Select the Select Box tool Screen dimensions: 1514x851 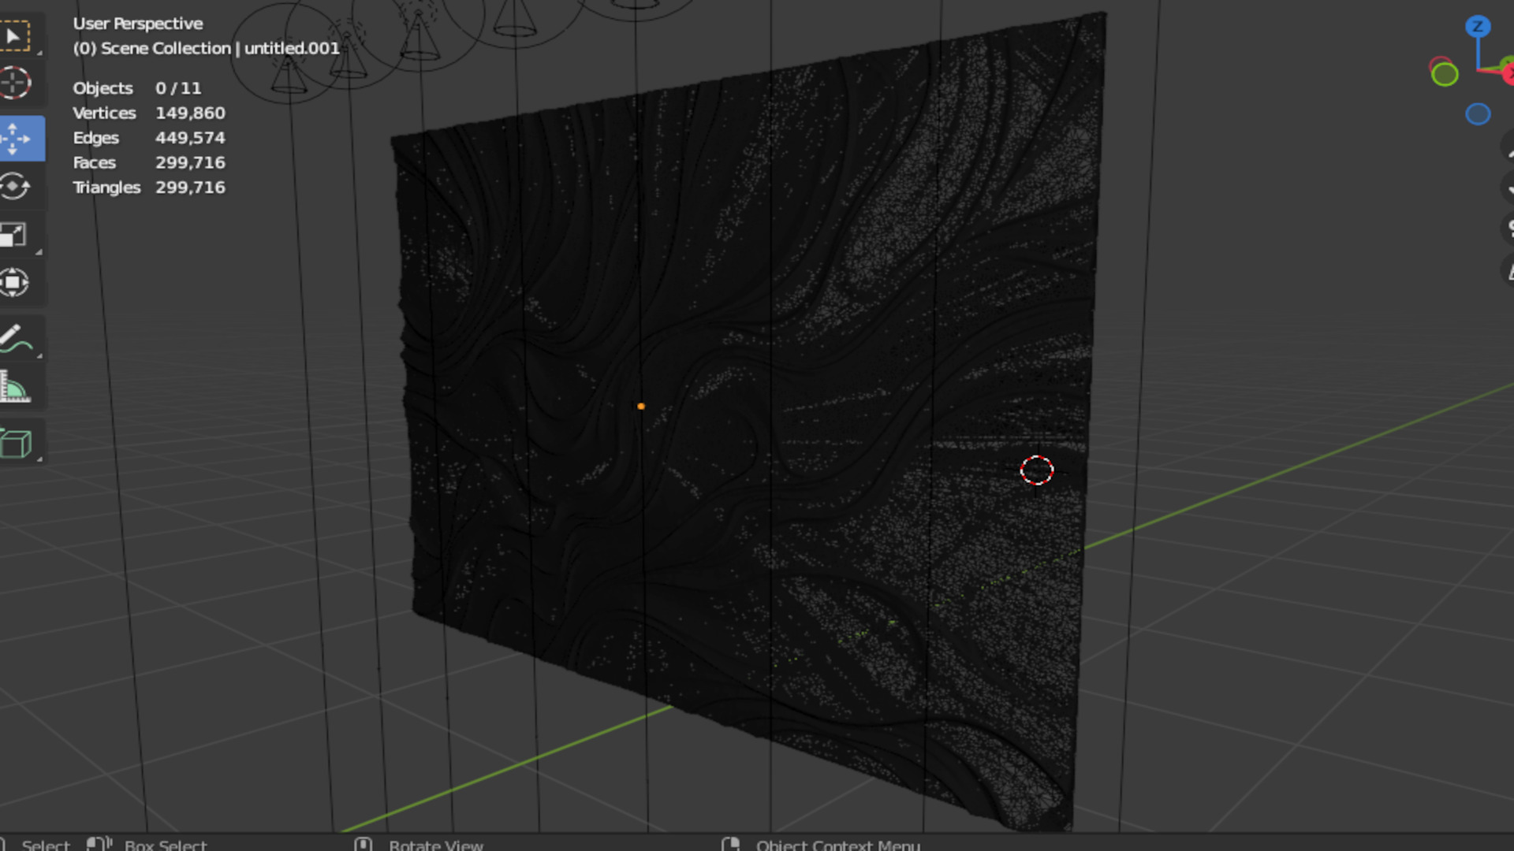(x=16, y=36)
